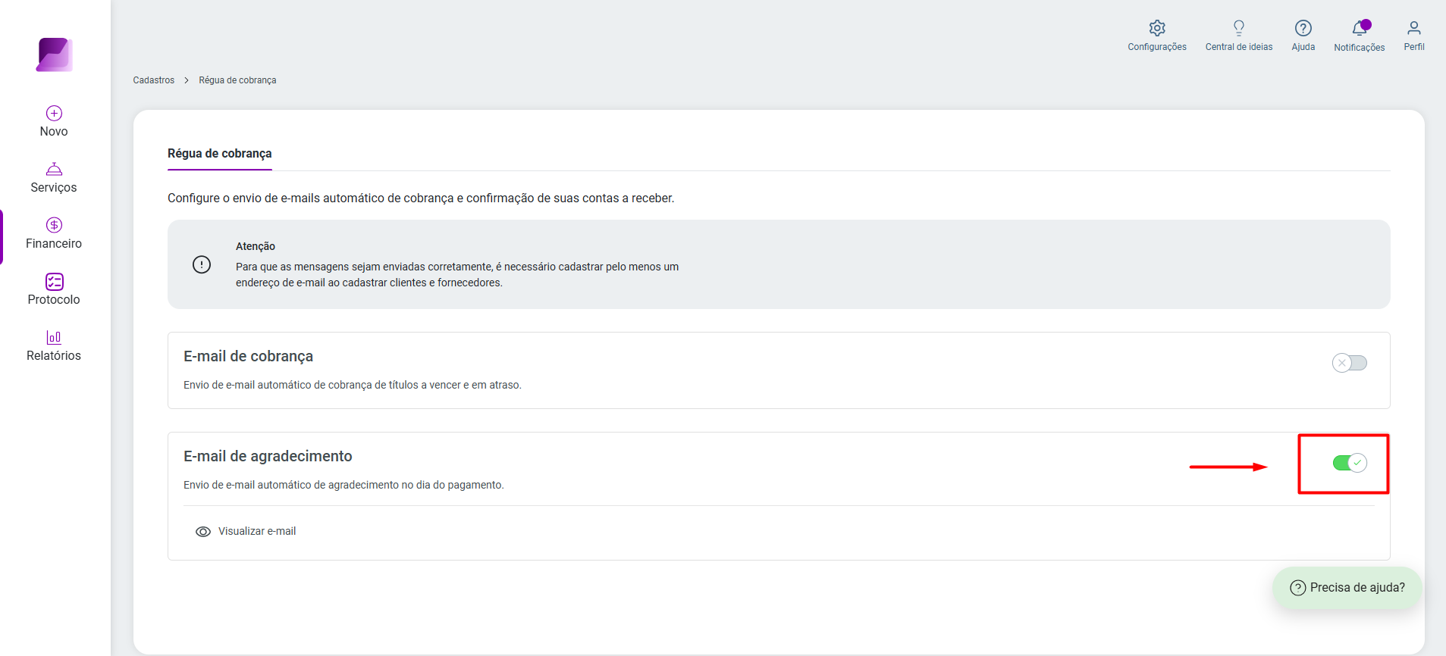Open the Ajuda question mark icon
This screenshot has height=656, width=1446.
pos(1303,28)
